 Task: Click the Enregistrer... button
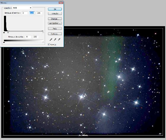click(x=55, y=23)
